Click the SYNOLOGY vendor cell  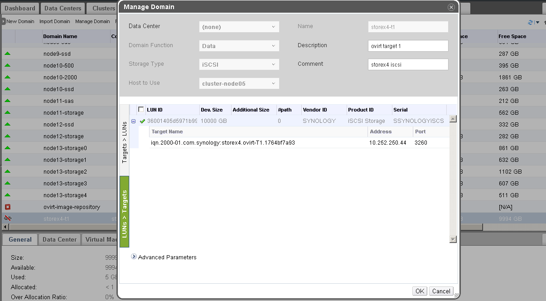coord(319,121)
